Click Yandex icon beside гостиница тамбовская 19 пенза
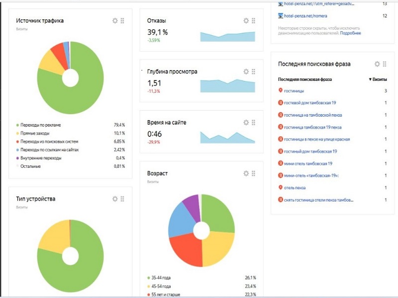Viewport: 398px width, 298px height. coord(281,127)
